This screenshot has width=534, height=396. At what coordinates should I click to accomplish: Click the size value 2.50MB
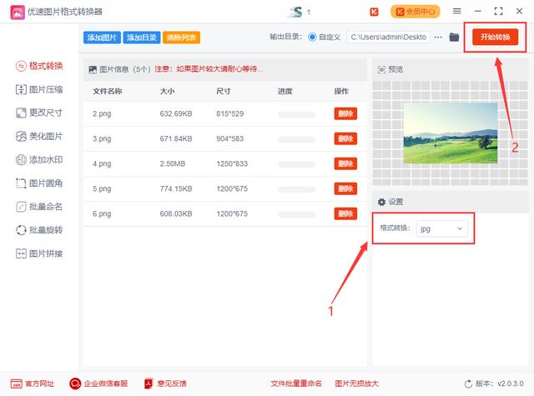(173, 163)
